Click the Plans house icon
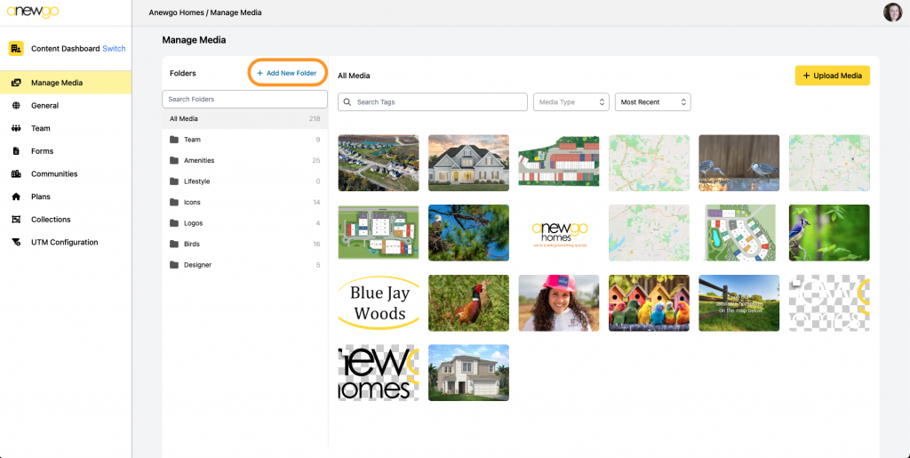This screenshot has width=910, height=458. (16, 197)
